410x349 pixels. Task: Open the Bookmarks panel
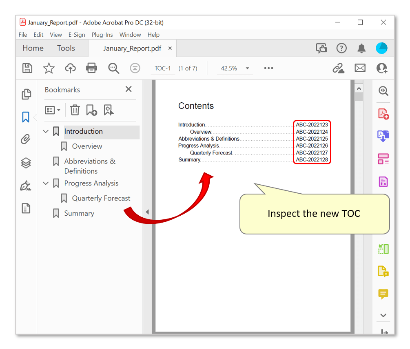26,117
